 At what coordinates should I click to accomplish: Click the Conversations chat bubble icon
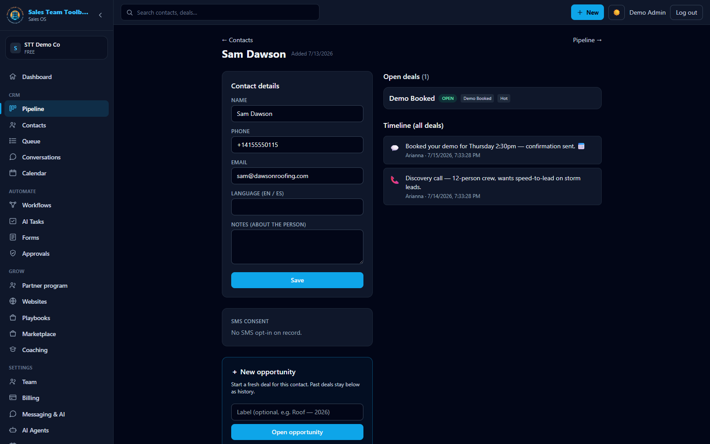click(x=13, y=157)
